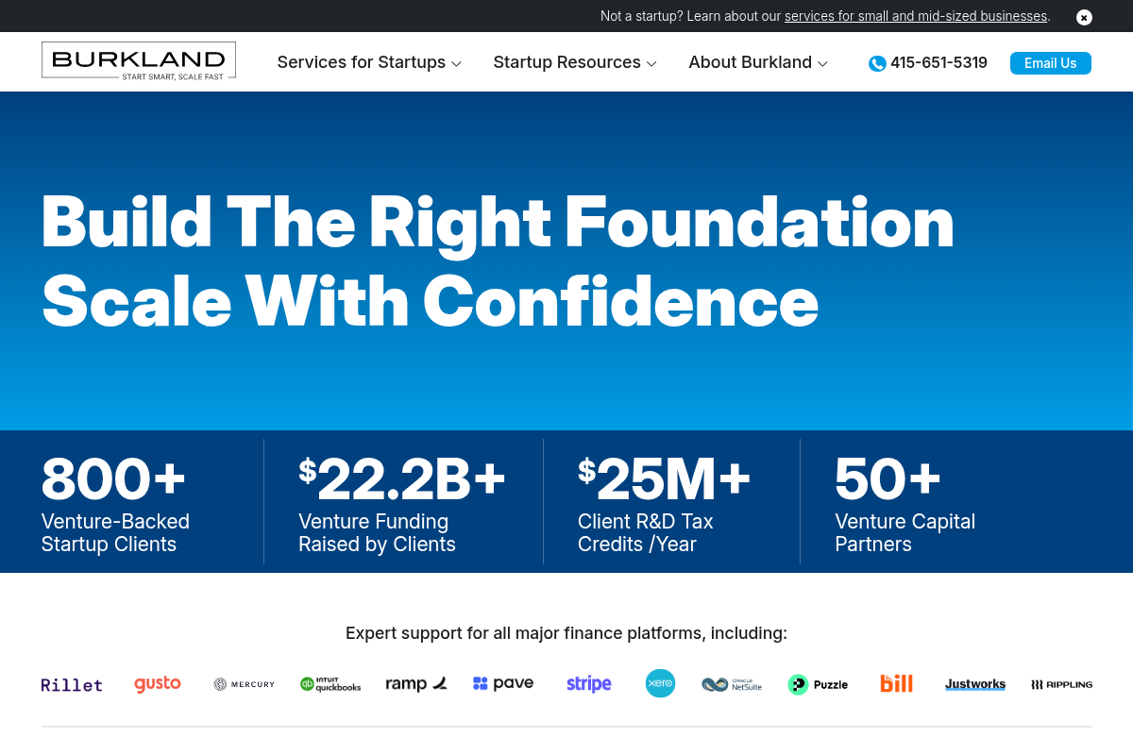1133x755 pixels.
Task: Click the Oracle NetSuite logo
Action: click(732, 684)
